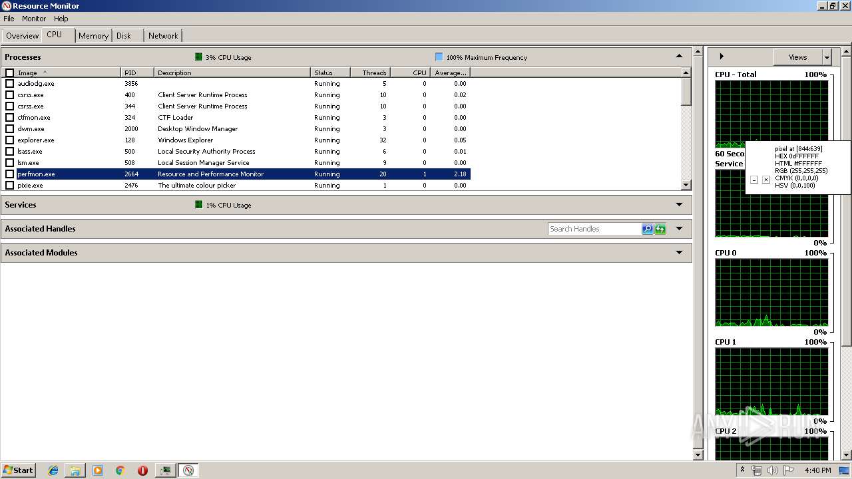Check the audiodg.exe process checkbox

tap(9, 84)
